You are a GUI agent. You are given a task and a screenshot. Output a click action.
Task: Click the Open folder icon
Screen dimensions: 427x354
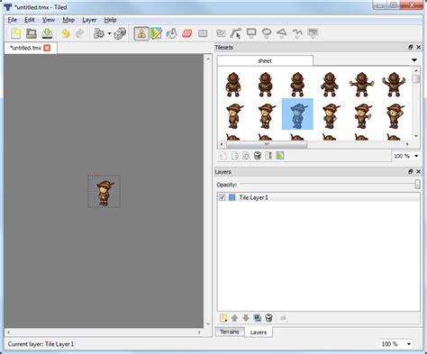tap(32, 33)
